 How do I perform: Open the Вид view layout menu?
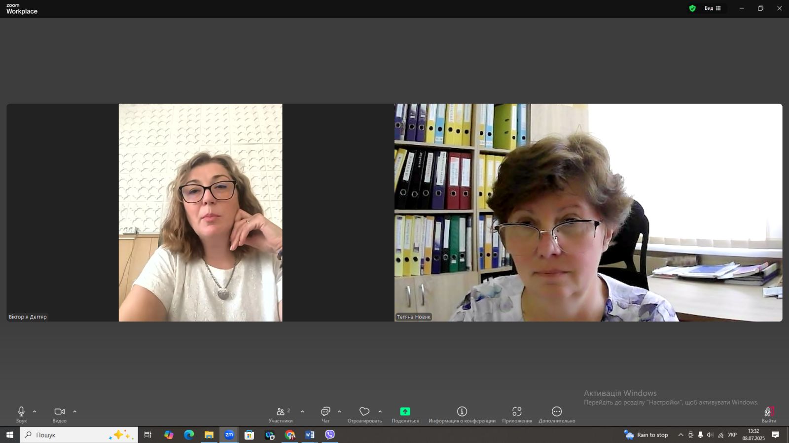713,8
